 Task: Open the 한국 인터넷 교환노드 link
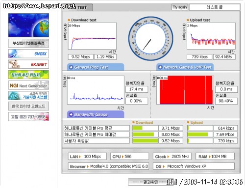coord(28,106)
